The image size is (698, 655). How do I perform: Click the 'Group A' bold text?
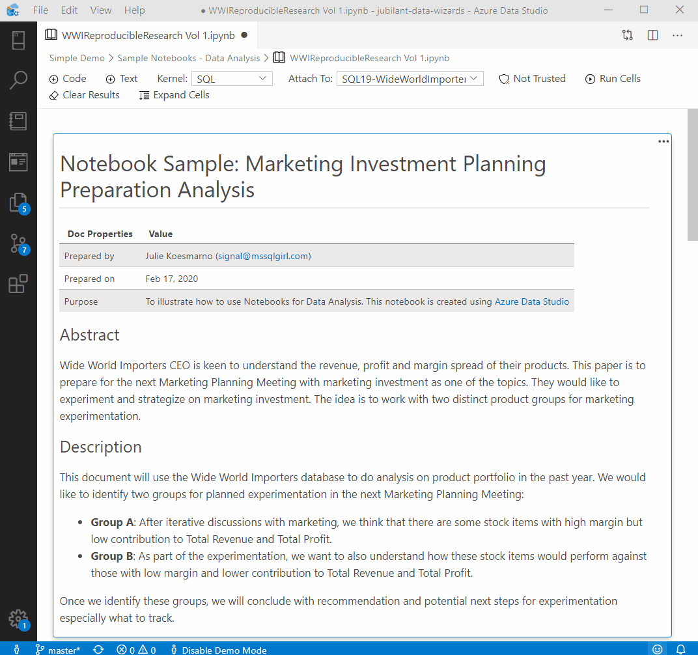(x=112, y=522)
